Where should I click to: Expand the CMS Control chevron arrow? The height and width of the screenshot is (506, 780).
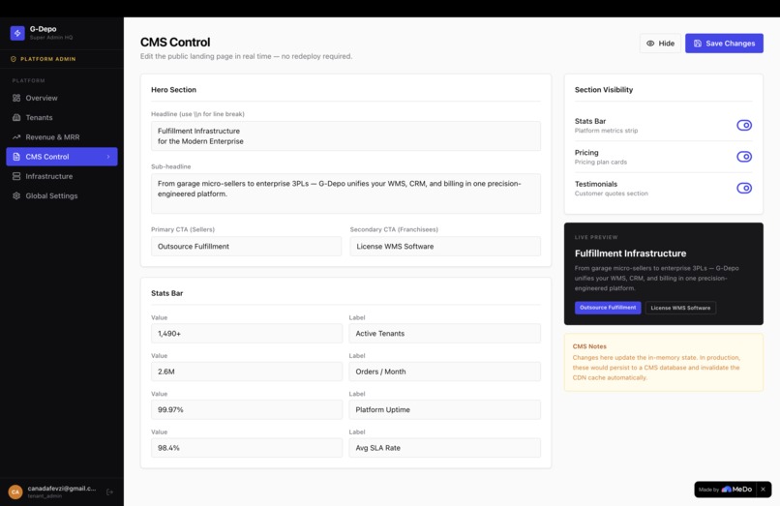point(108,157)
